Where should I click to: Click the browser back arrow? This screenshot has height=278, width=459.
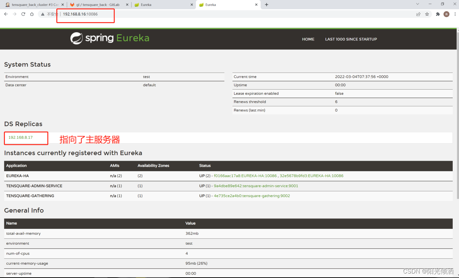pyautogui.click(x=6, y=14)
